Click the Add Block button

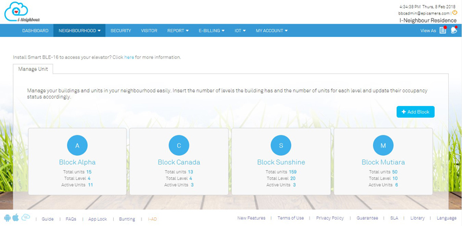point(415,112)
